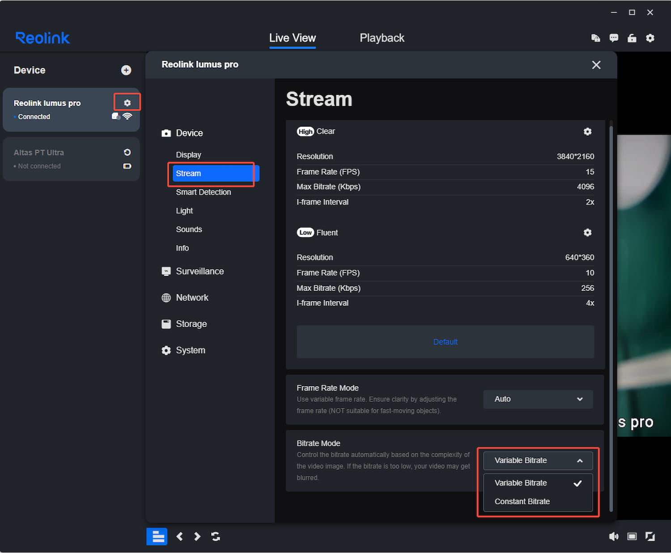Click the settings panel vertical scrollbar

(x=611, y=319)
